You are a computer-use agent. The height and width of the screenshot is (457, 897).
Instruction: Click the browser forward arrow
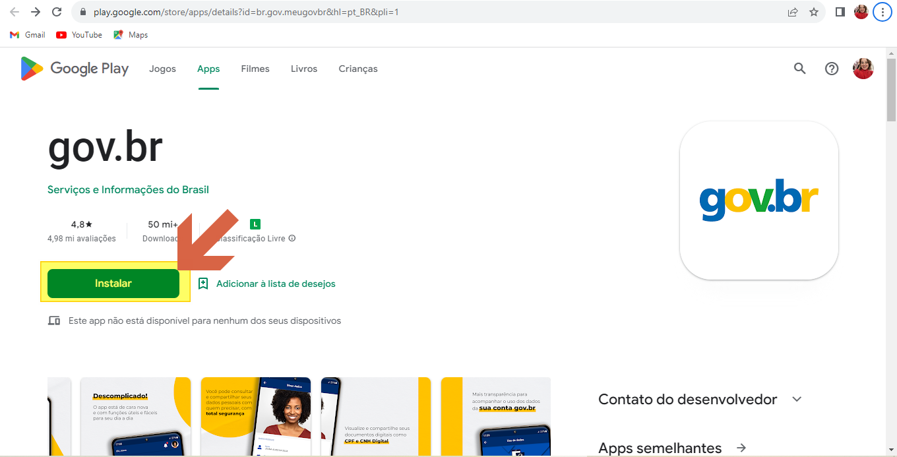(36, 12)
